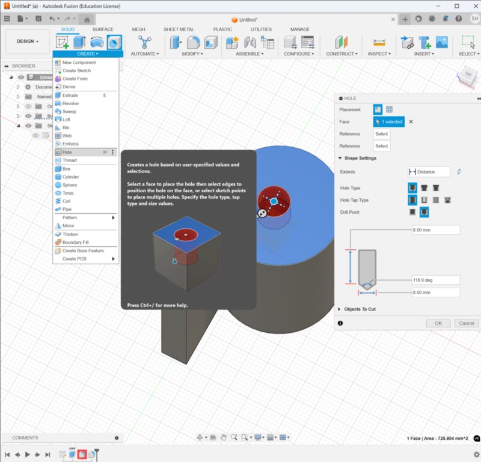Screen dimensions: 481x462
Task: Click the Automate toolbar icon
Action: 144,42
